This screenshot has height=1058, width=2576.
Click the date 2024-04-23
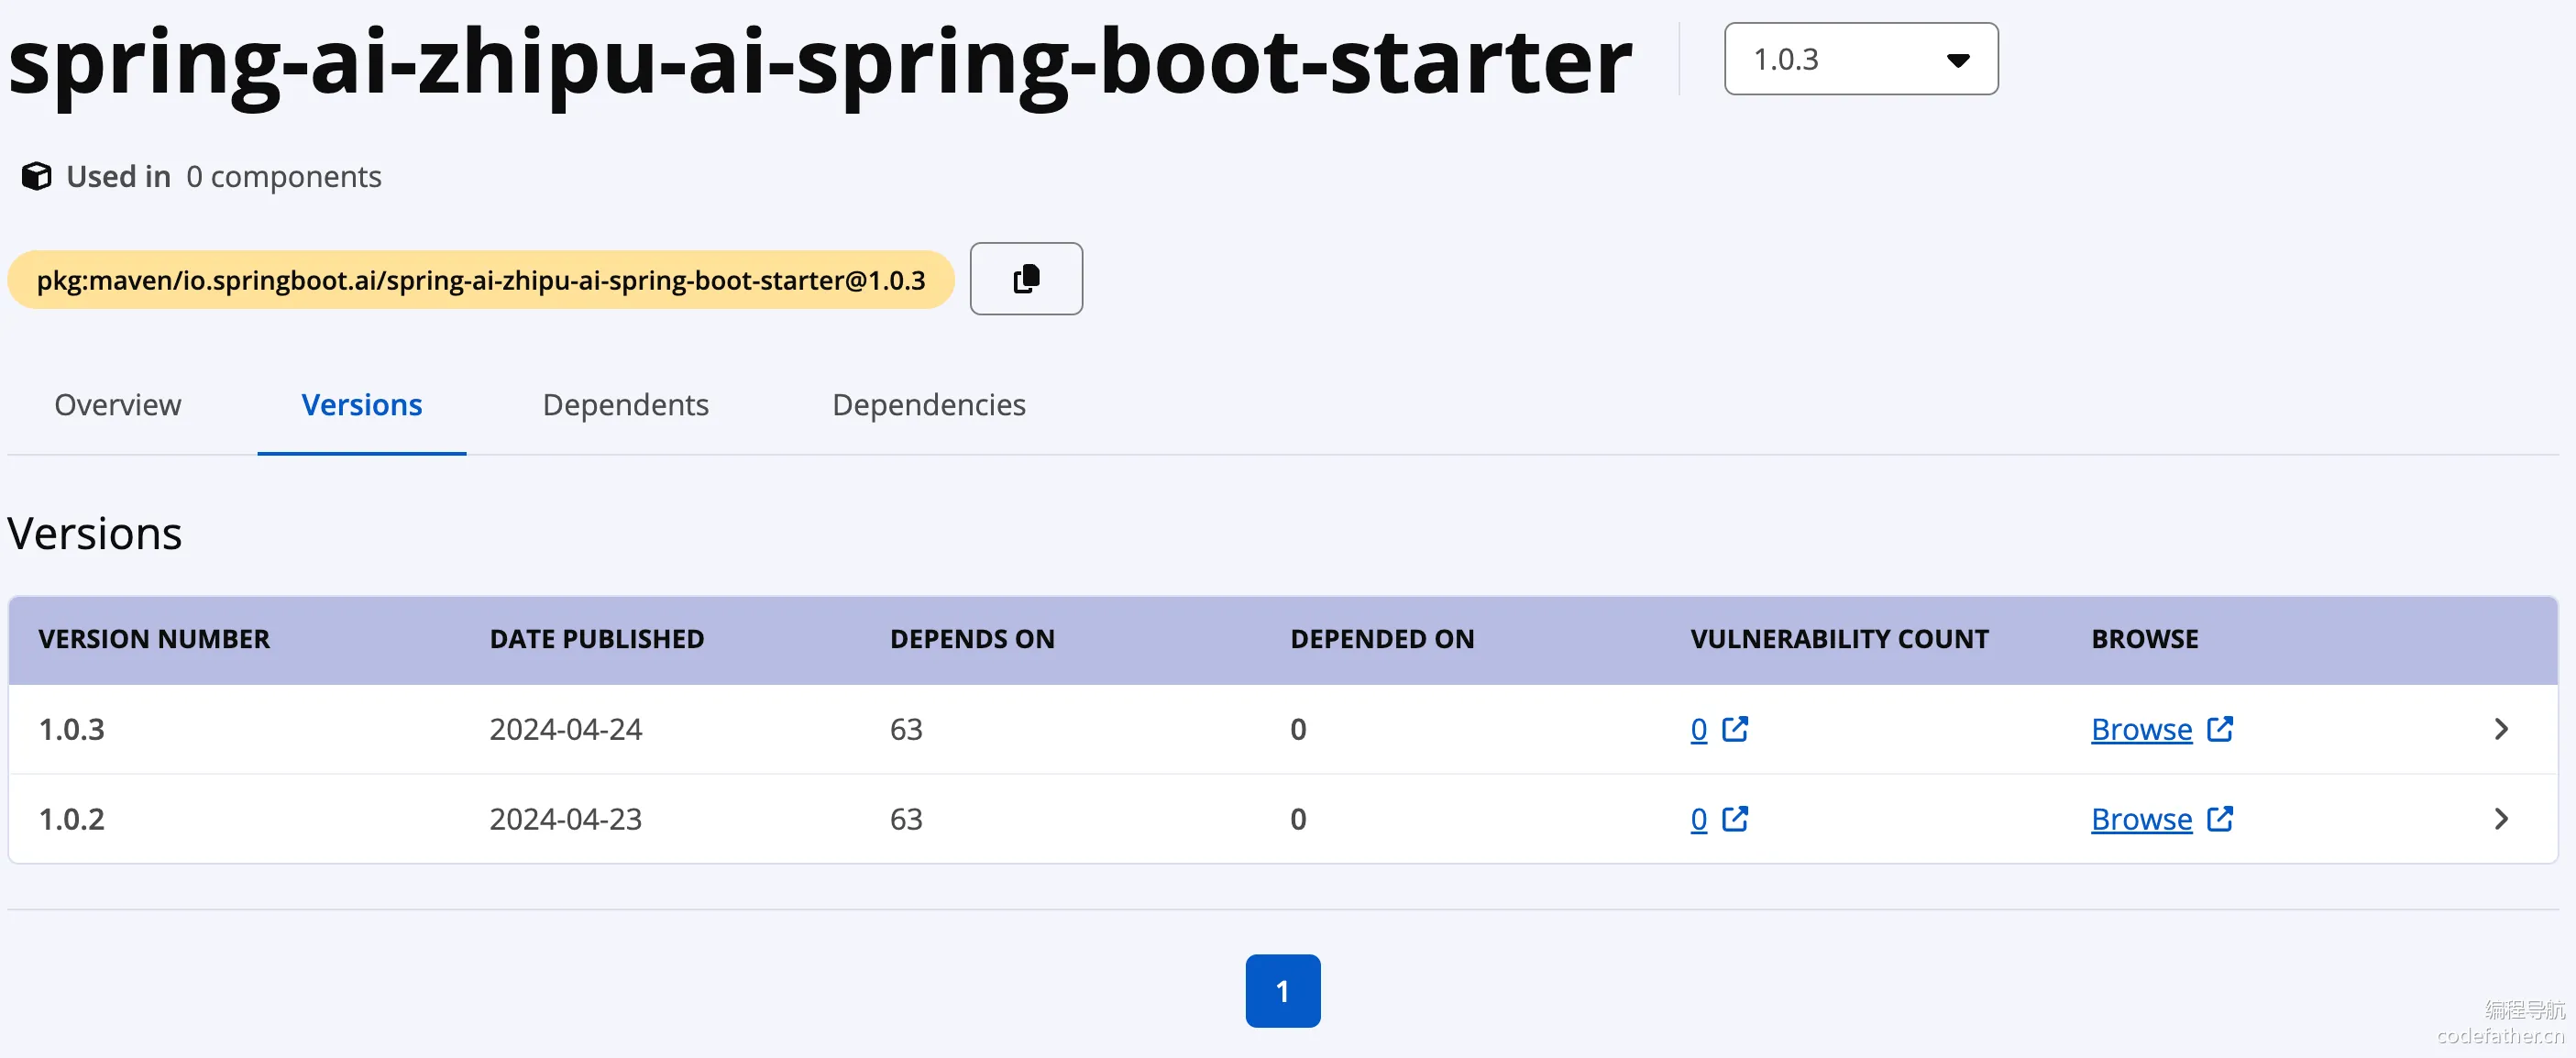pyautogui.click(x=566, y=820)
